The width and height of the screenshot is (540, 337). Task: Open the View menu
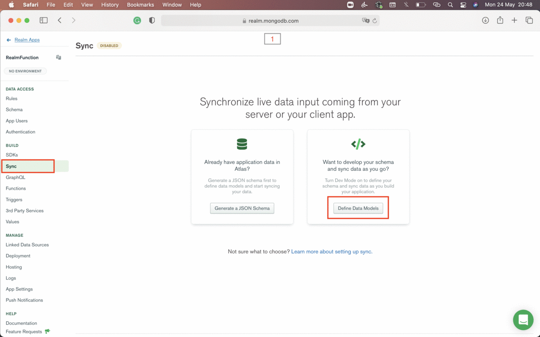tap(87, 5)
